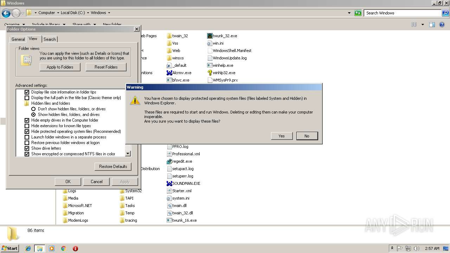The height and width of the screenshot is (253, 450).
Task: Select the winhelp.exe icon
Action: coord(210,65)
